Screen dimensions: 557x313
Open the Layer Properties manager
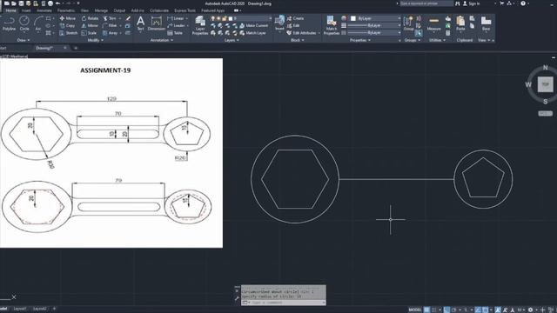pos(200,25)
